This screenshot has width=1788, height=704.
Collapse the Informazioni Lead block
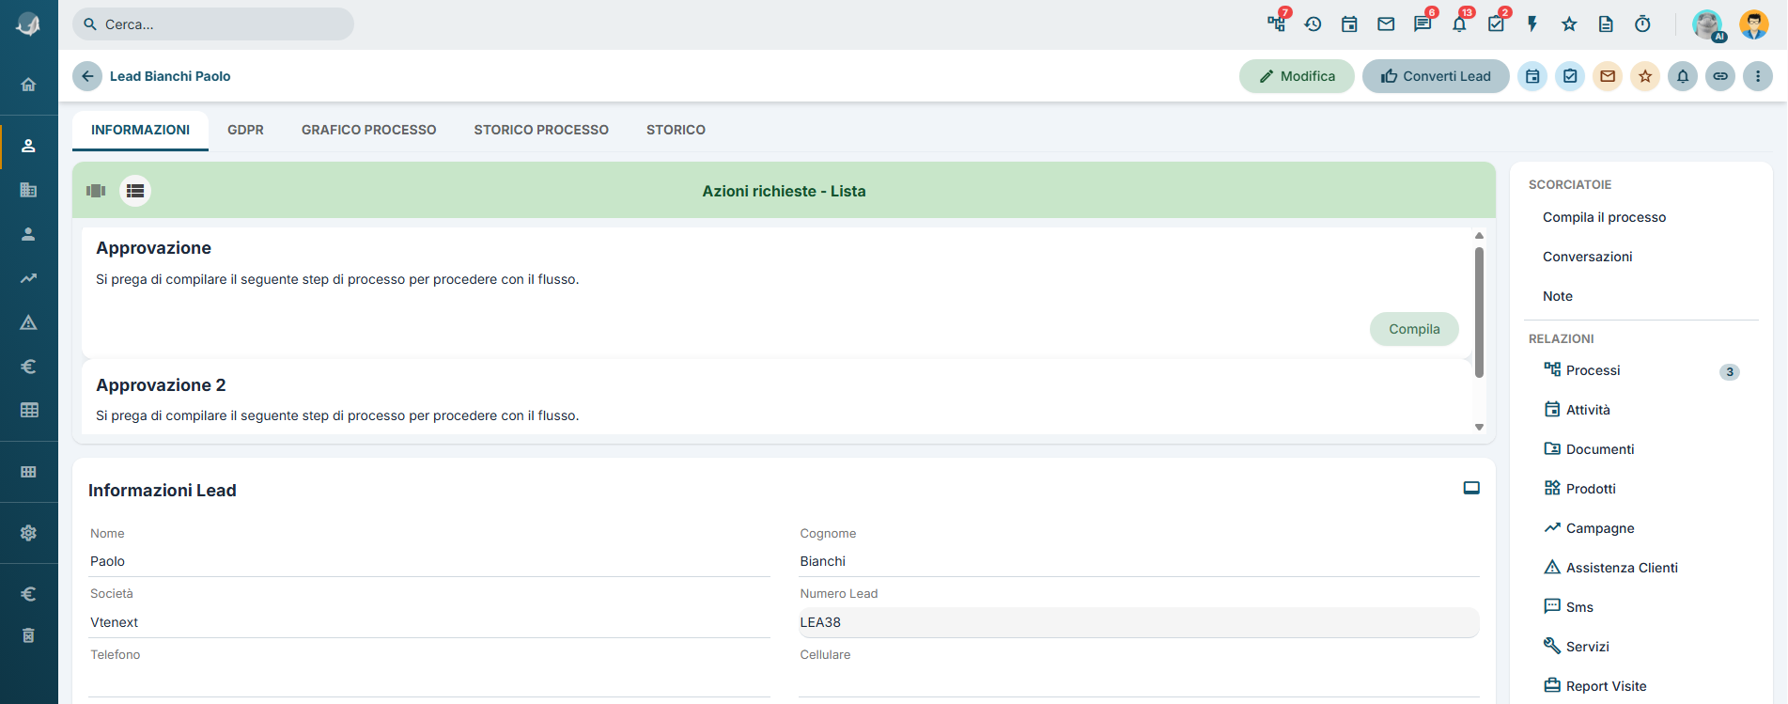point(1471,488)
